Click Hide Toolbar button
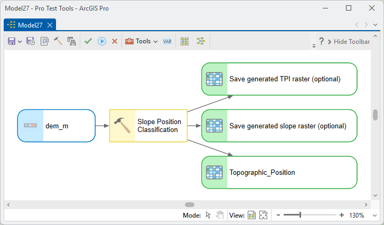 349,42
